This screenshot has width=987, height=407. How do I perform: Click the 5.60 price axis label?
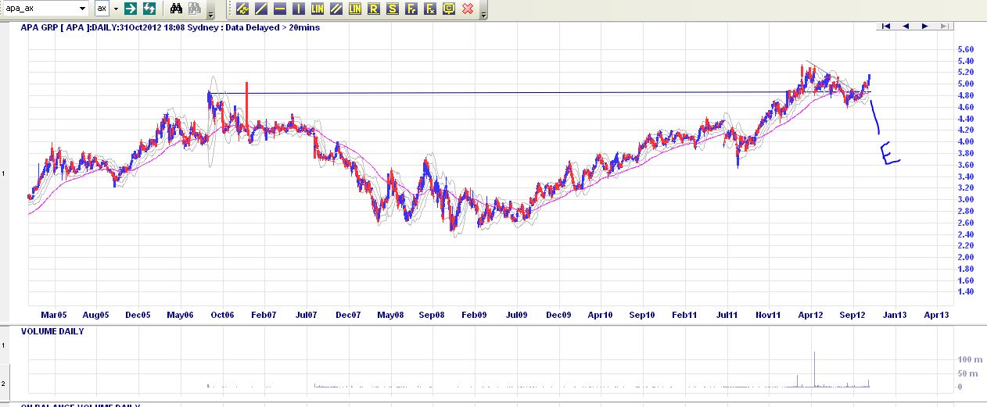tap(965, 49)
